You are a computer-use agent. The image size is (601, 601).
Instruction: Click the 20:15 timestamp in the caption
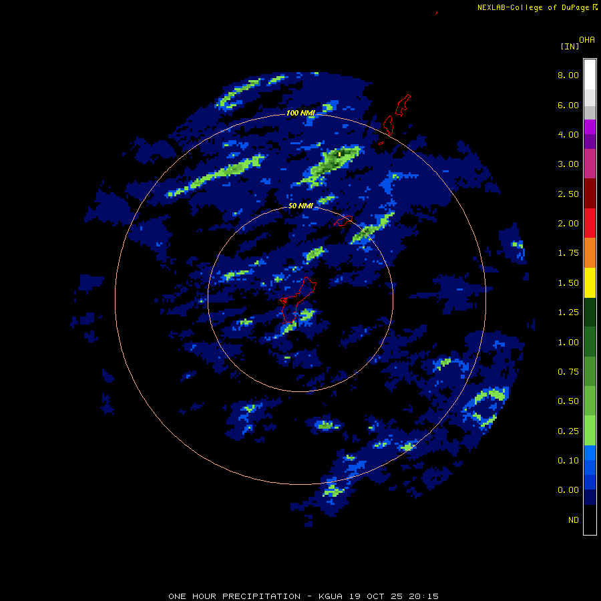423,596
